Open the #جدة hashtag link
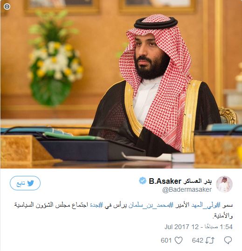The width and height of the screenshot is (242, 251). [97, 205]
